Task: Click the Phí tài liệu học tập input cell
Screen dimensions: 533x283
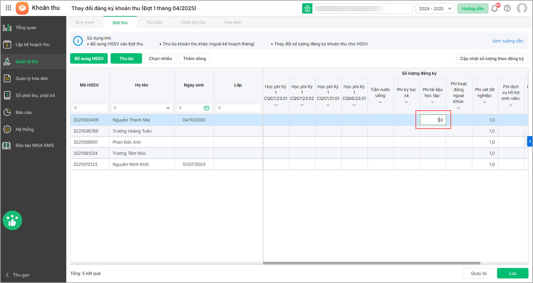Action: coord(433,120)
